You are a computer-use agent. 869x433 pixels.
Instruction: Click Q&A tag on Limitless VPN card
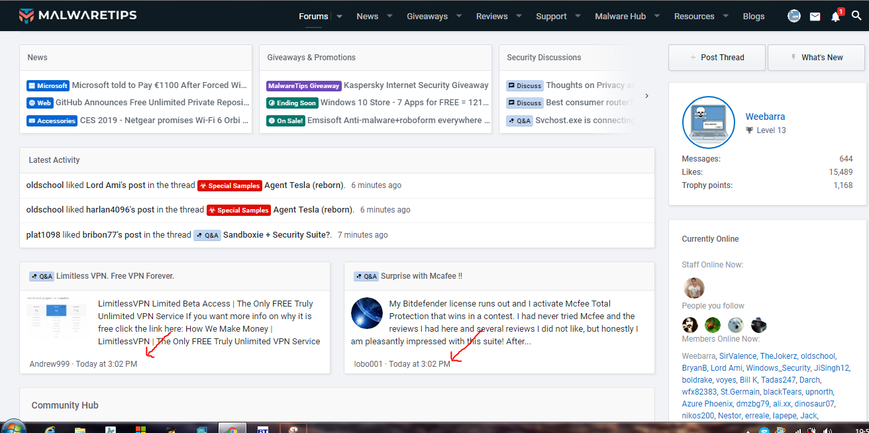click(41, 276)
